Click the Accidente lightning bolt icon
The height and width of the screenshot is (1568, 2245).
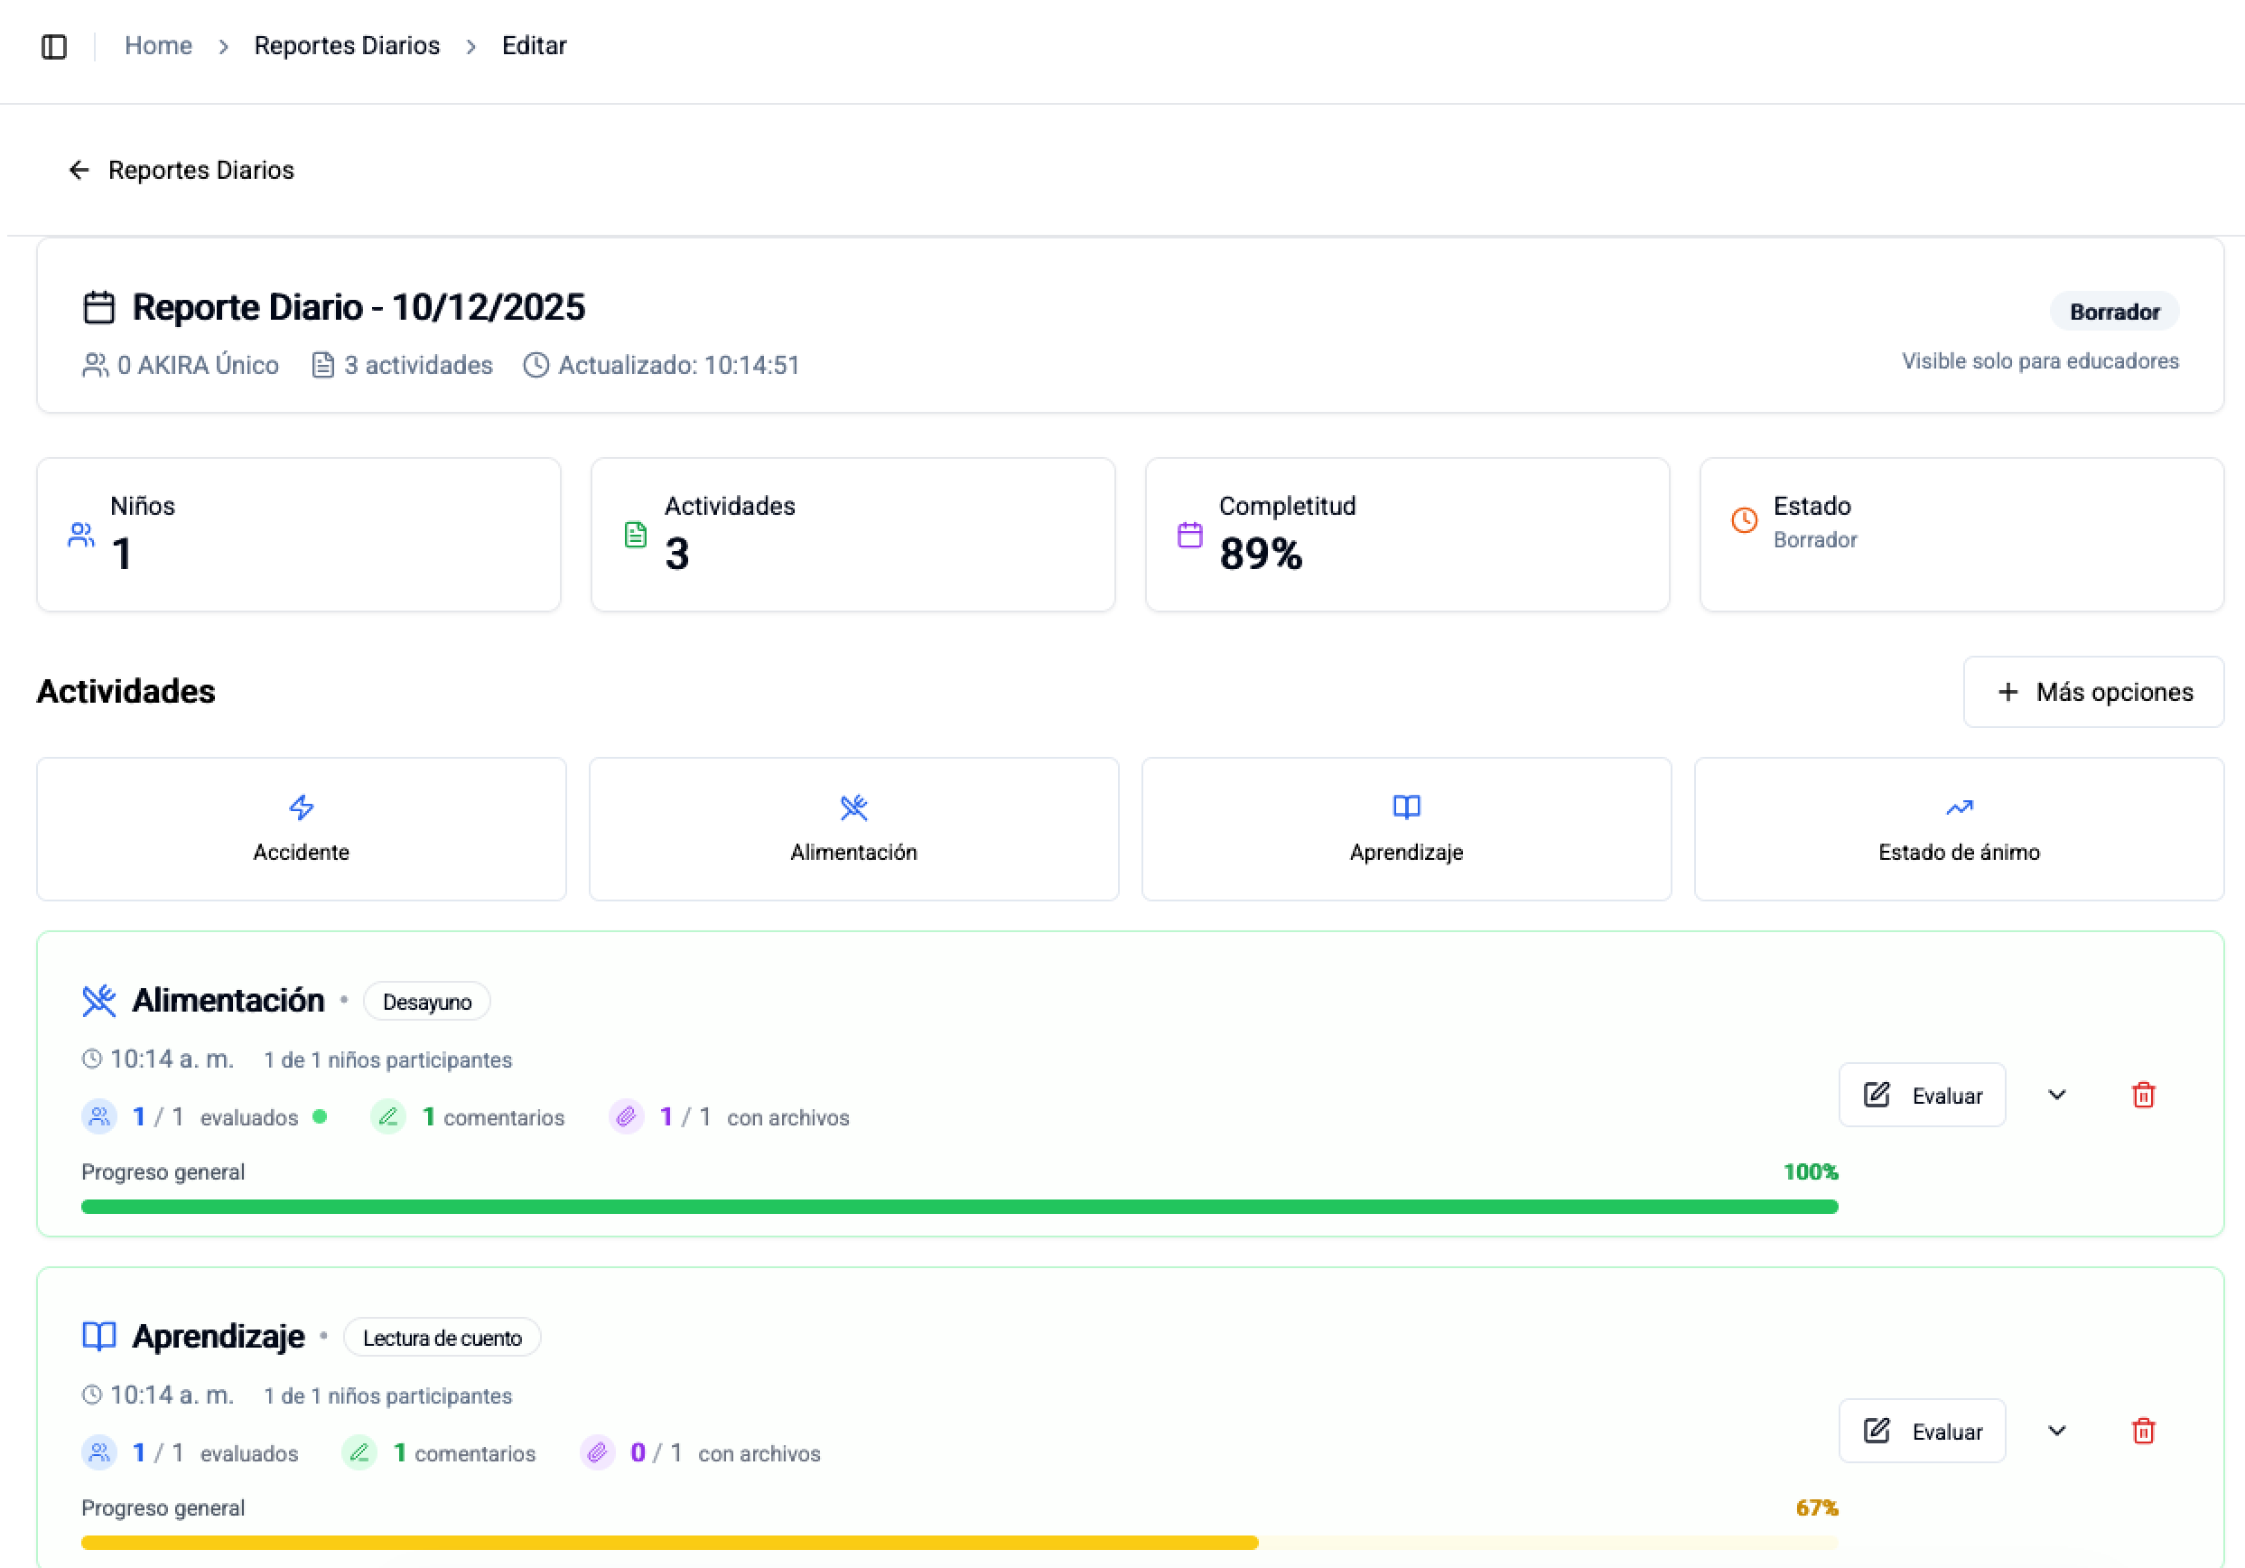301,807
